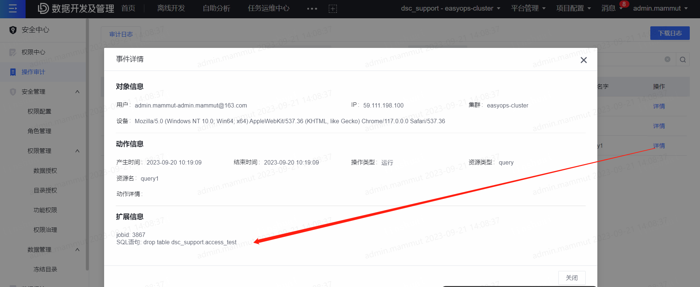Click the 操作 column header
The image size is (700, 287).
[x=659, y=87]
